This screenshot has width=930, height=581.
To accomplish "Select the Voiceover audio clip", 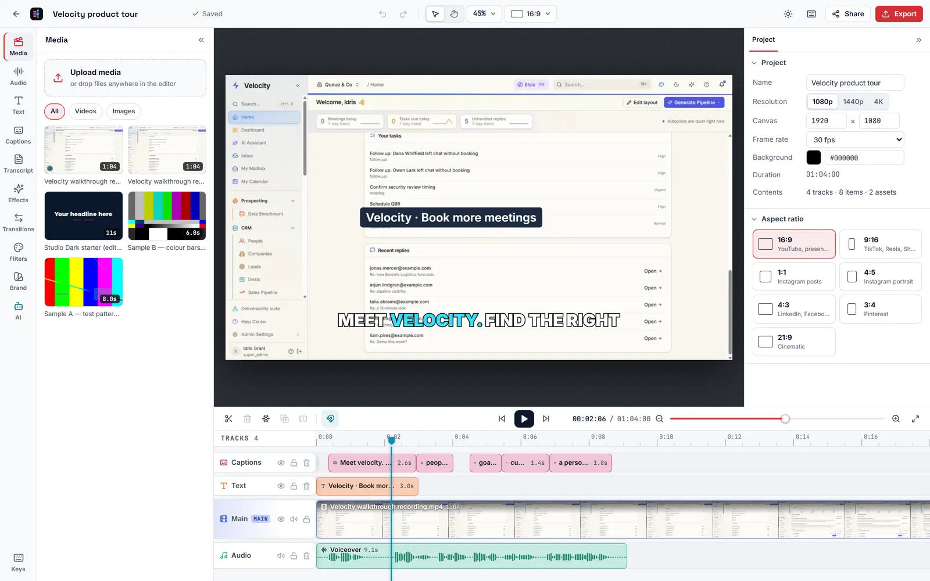I will 471,556.
